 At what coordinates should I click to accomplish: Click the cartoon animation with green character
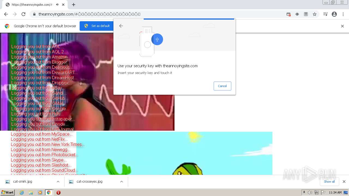[x=174, y=153]
